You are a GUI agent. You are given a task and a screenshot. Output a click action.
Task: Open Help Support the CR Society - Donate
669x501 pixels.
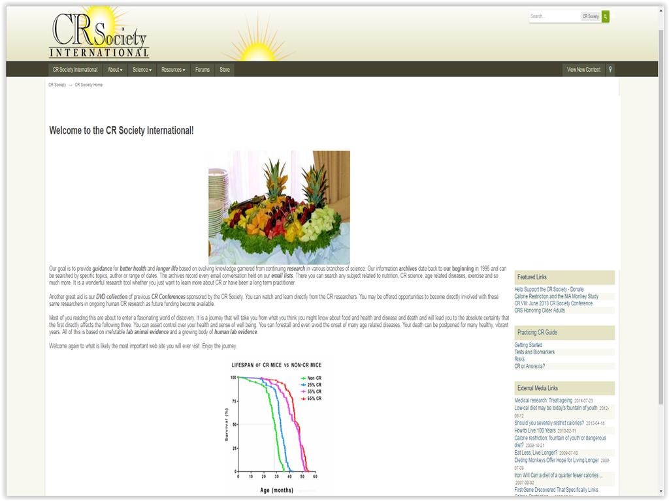(x=549, y=289)
